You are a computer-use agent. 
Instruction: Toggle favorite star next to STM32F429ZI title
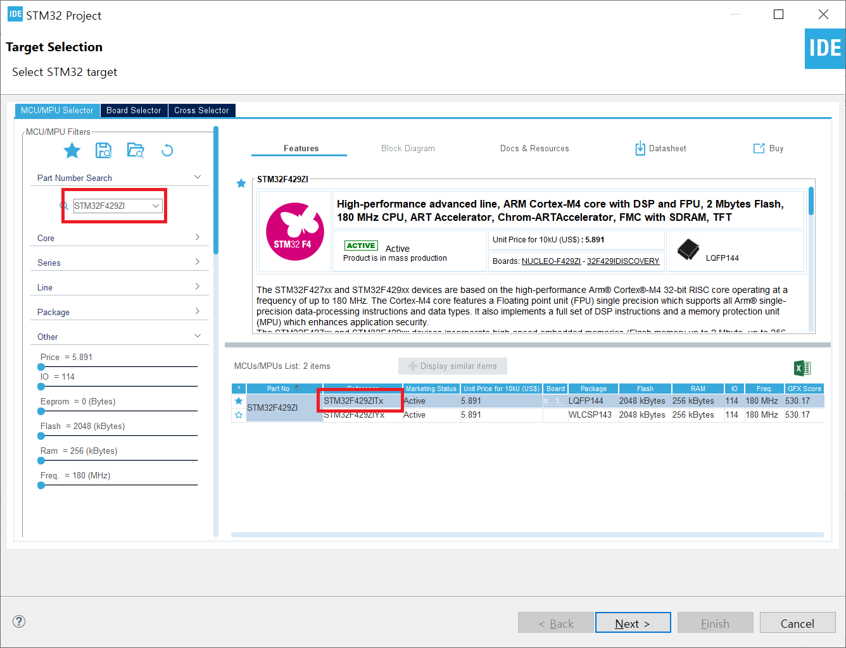241,184
